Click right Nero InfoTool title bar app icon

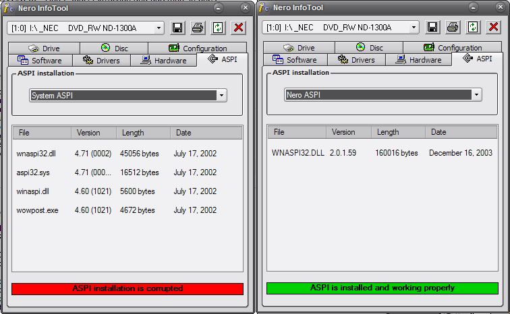click(x=264, y=7)
